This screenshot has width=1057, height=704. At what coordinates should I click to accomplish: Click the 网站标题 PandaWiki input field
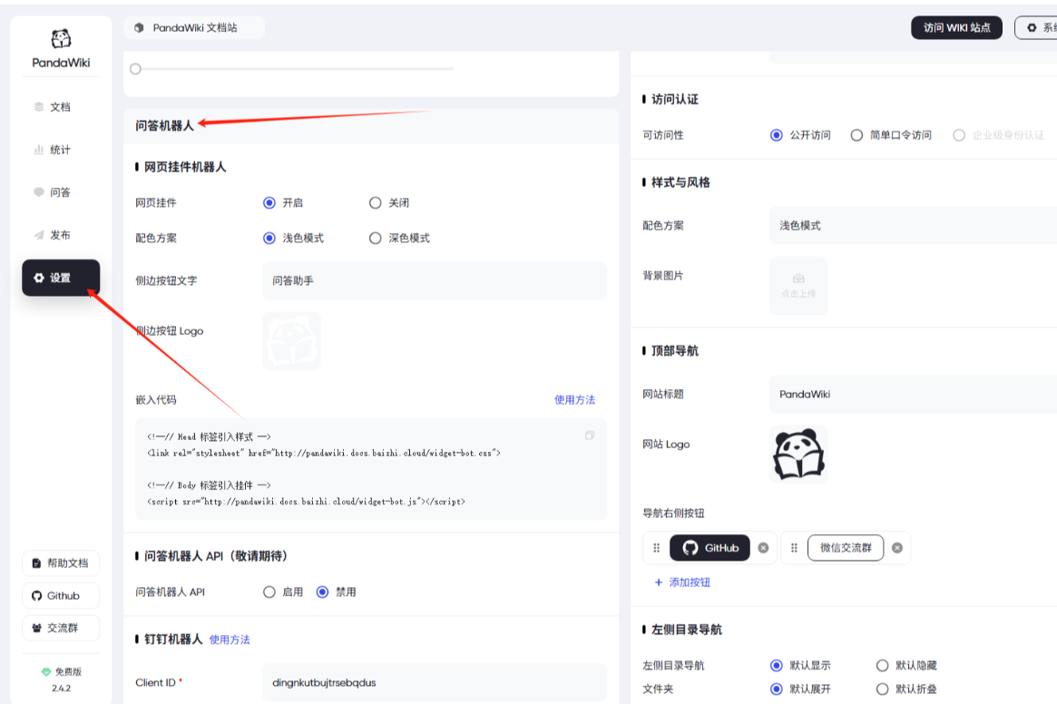tap(914, 394)
